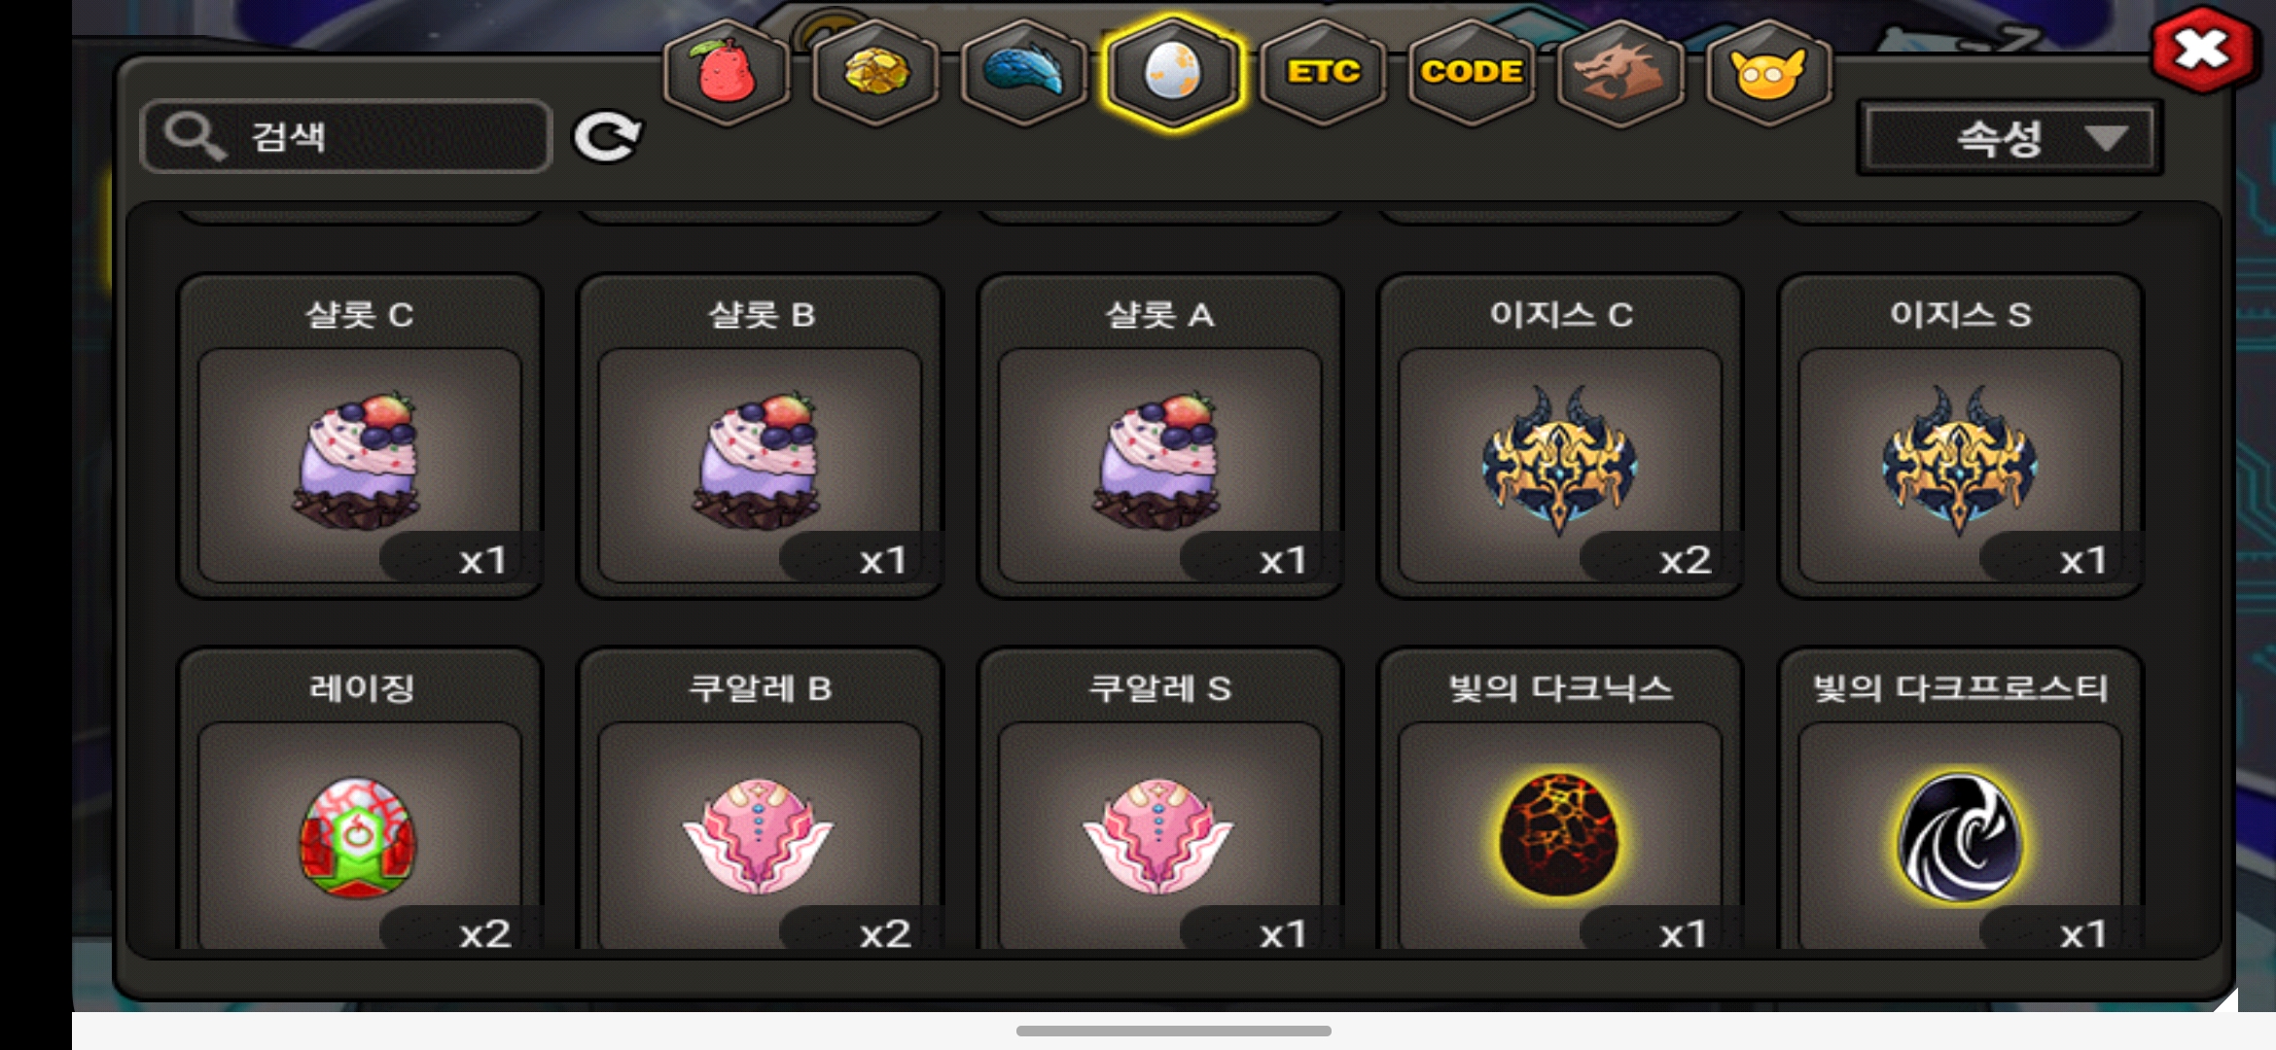The image size is (2276, 1050).
Task: Choose the 레이징 red green egg
Action: (x=360, y=799)
